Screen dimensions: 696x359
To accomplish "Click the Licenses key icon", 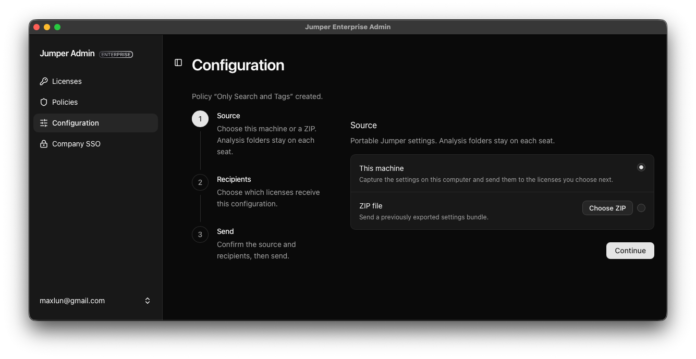I will point(44,81).
